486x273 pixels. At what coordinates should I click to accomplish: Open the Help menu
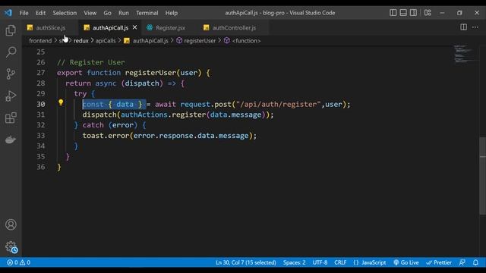(172, 13)
